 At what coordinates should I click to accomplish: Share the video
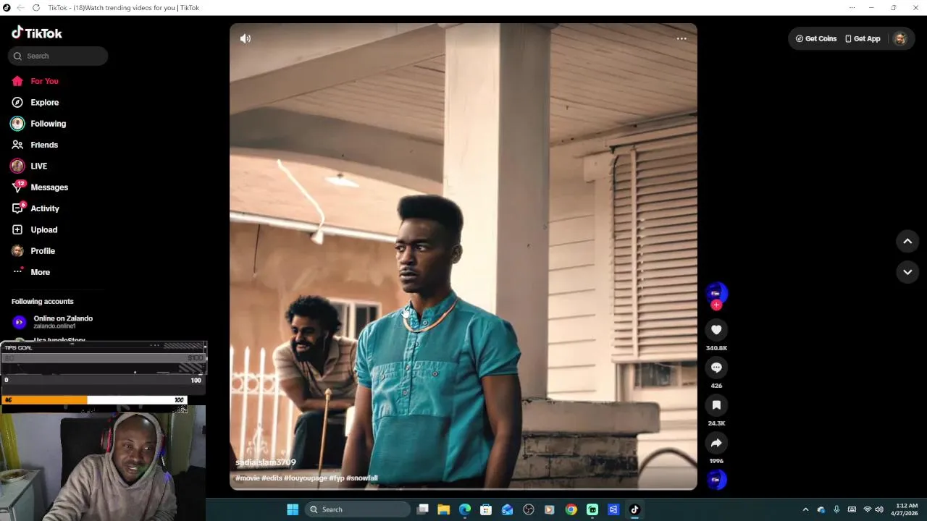(x=716, y=443)
